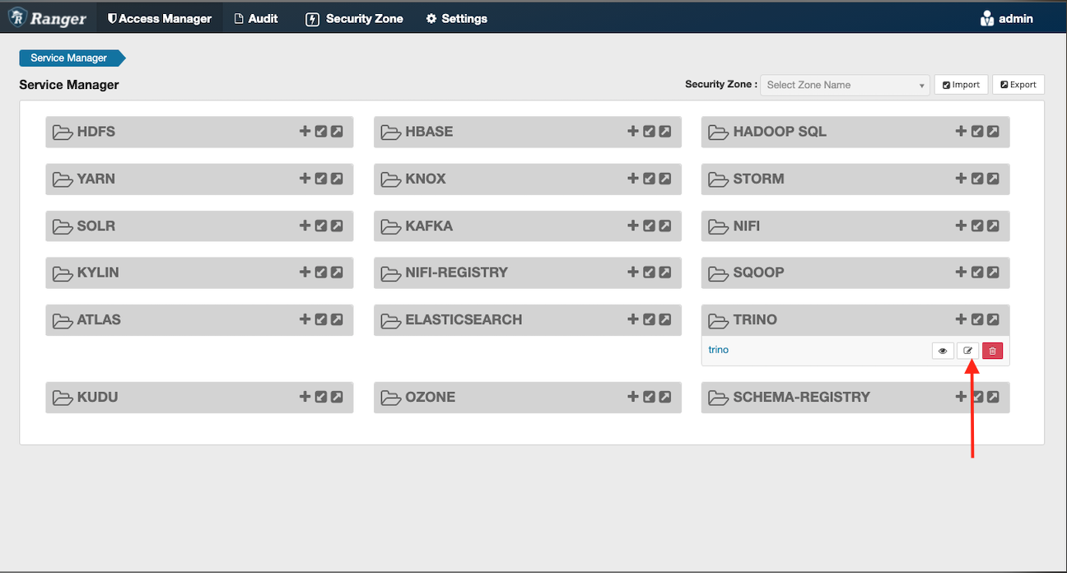Export the HADOOP SQL service group

(993, 132)
